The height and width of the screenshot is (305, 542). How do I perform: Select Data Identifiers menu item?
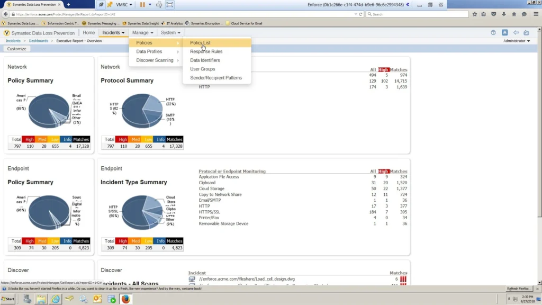click(205, 60)
